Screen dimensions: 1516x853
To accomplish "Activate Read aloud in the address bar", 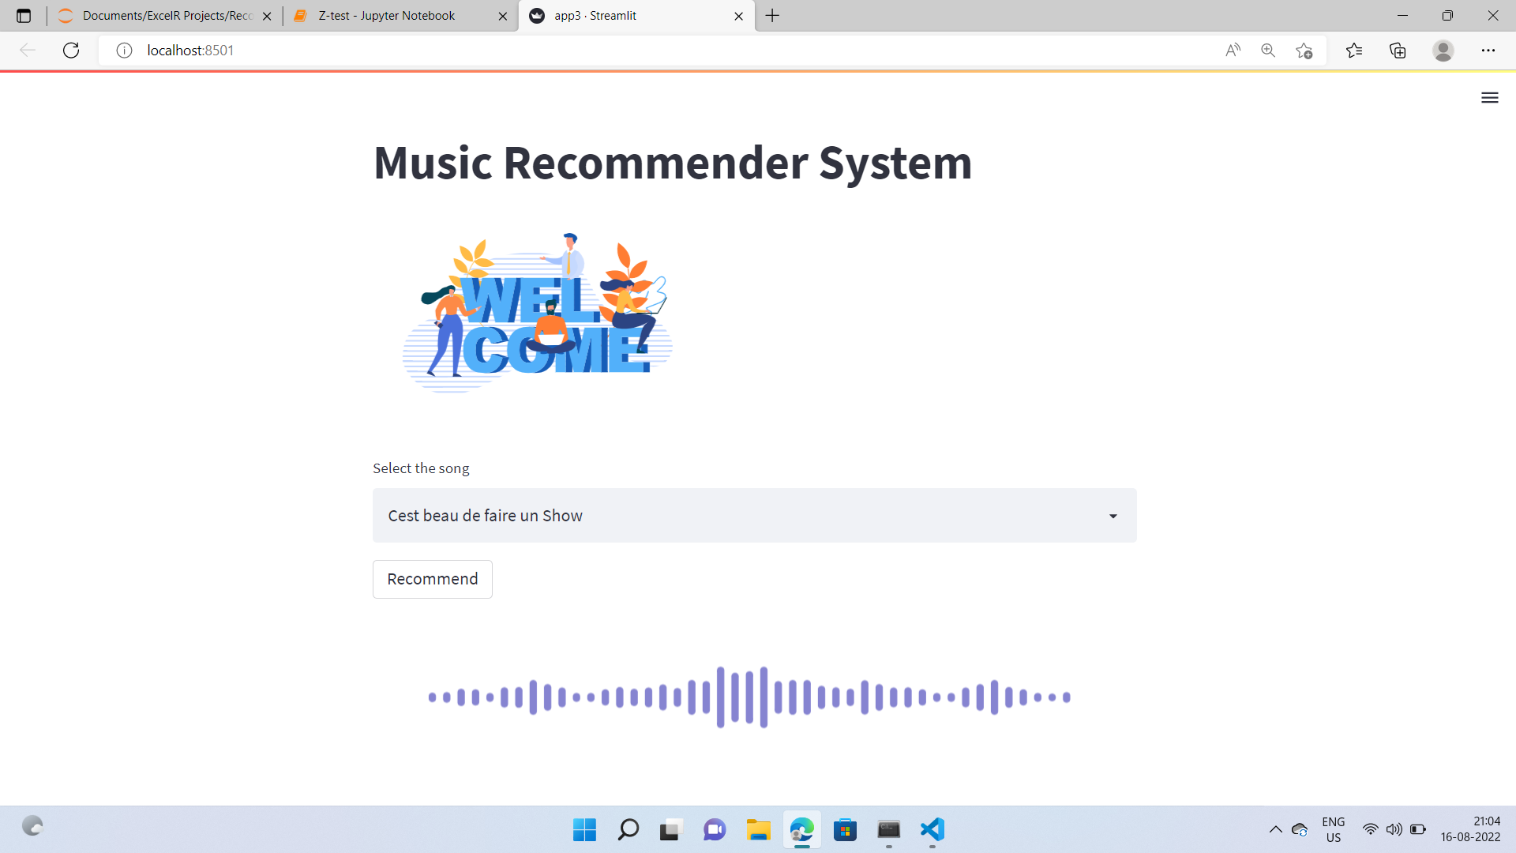I will (1233, 50).
